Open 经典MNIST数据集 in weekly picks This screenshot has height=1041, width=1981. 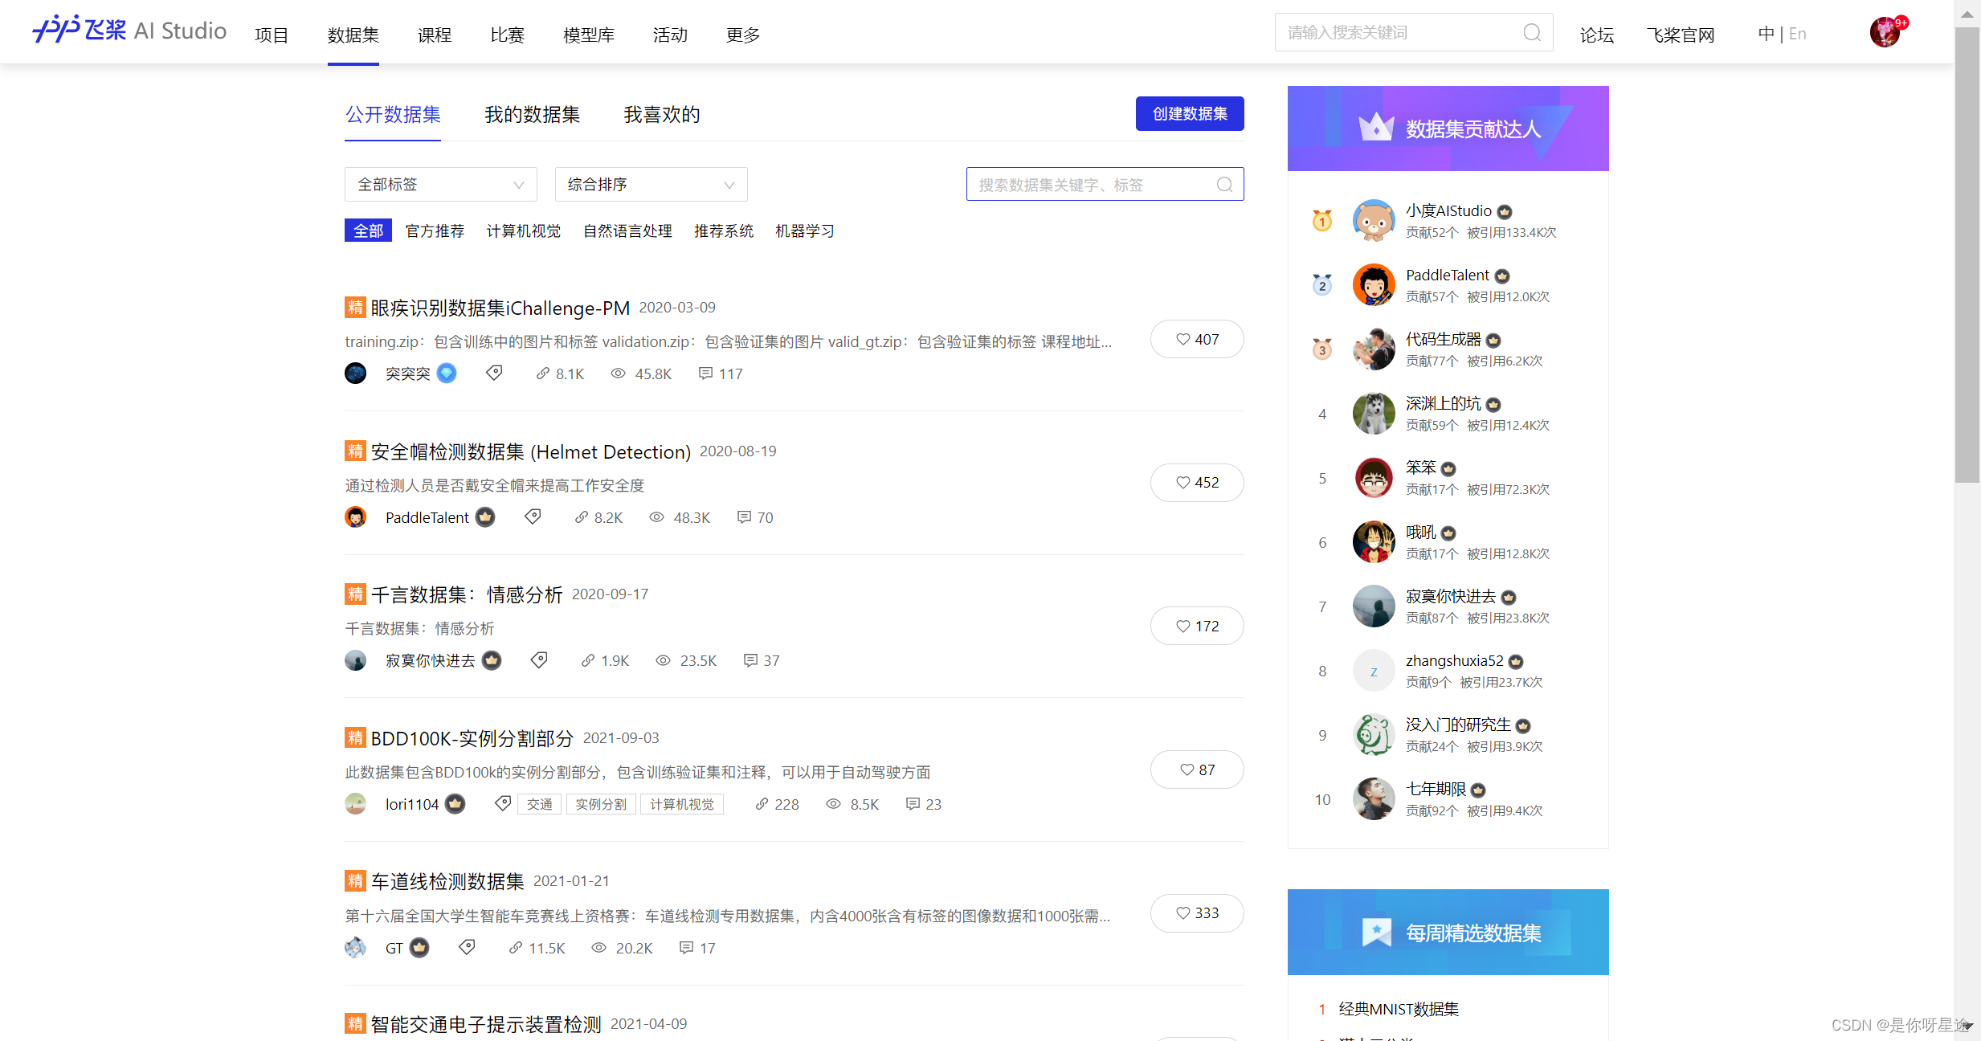tap(1399, 1009)
